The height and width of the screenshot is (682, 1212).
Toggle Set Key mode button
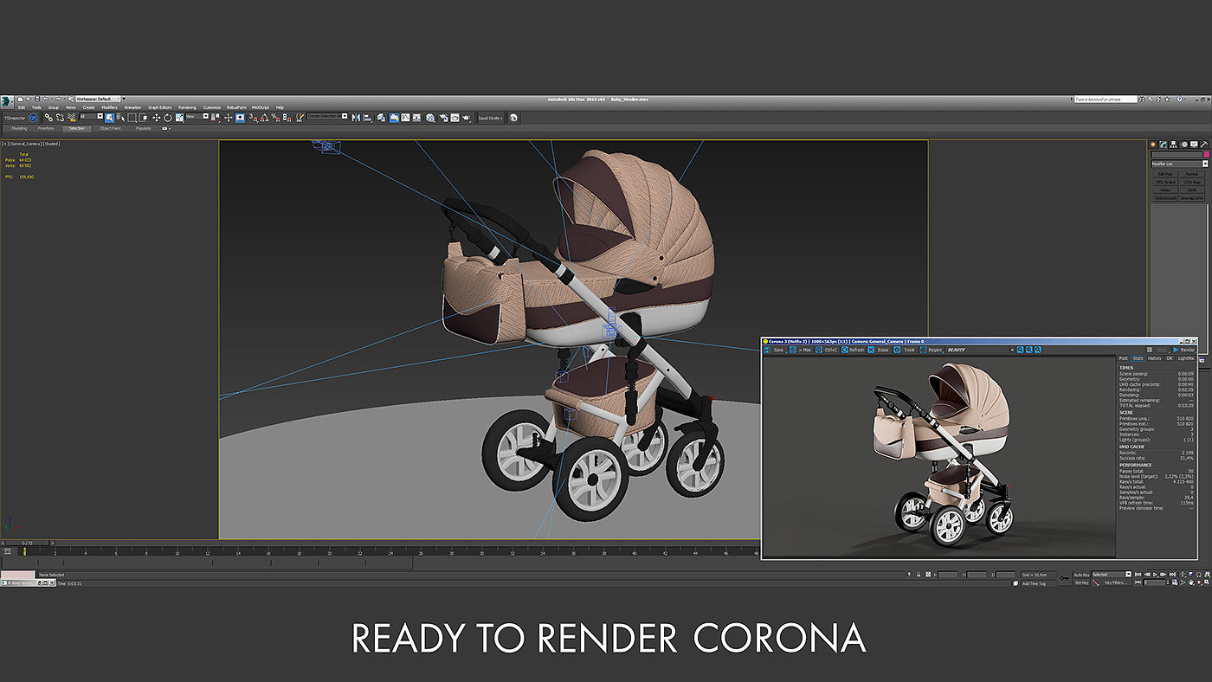click(1081, 582)
